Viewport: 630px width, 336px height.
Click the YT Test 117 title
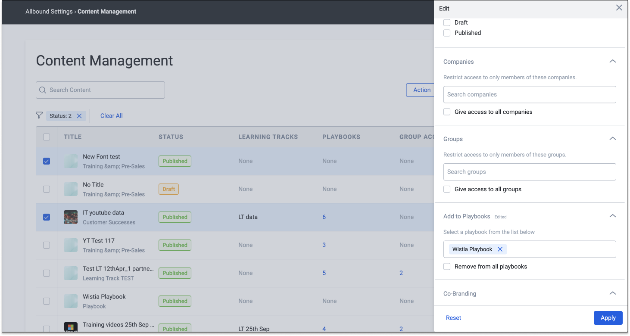coord(99,241)
